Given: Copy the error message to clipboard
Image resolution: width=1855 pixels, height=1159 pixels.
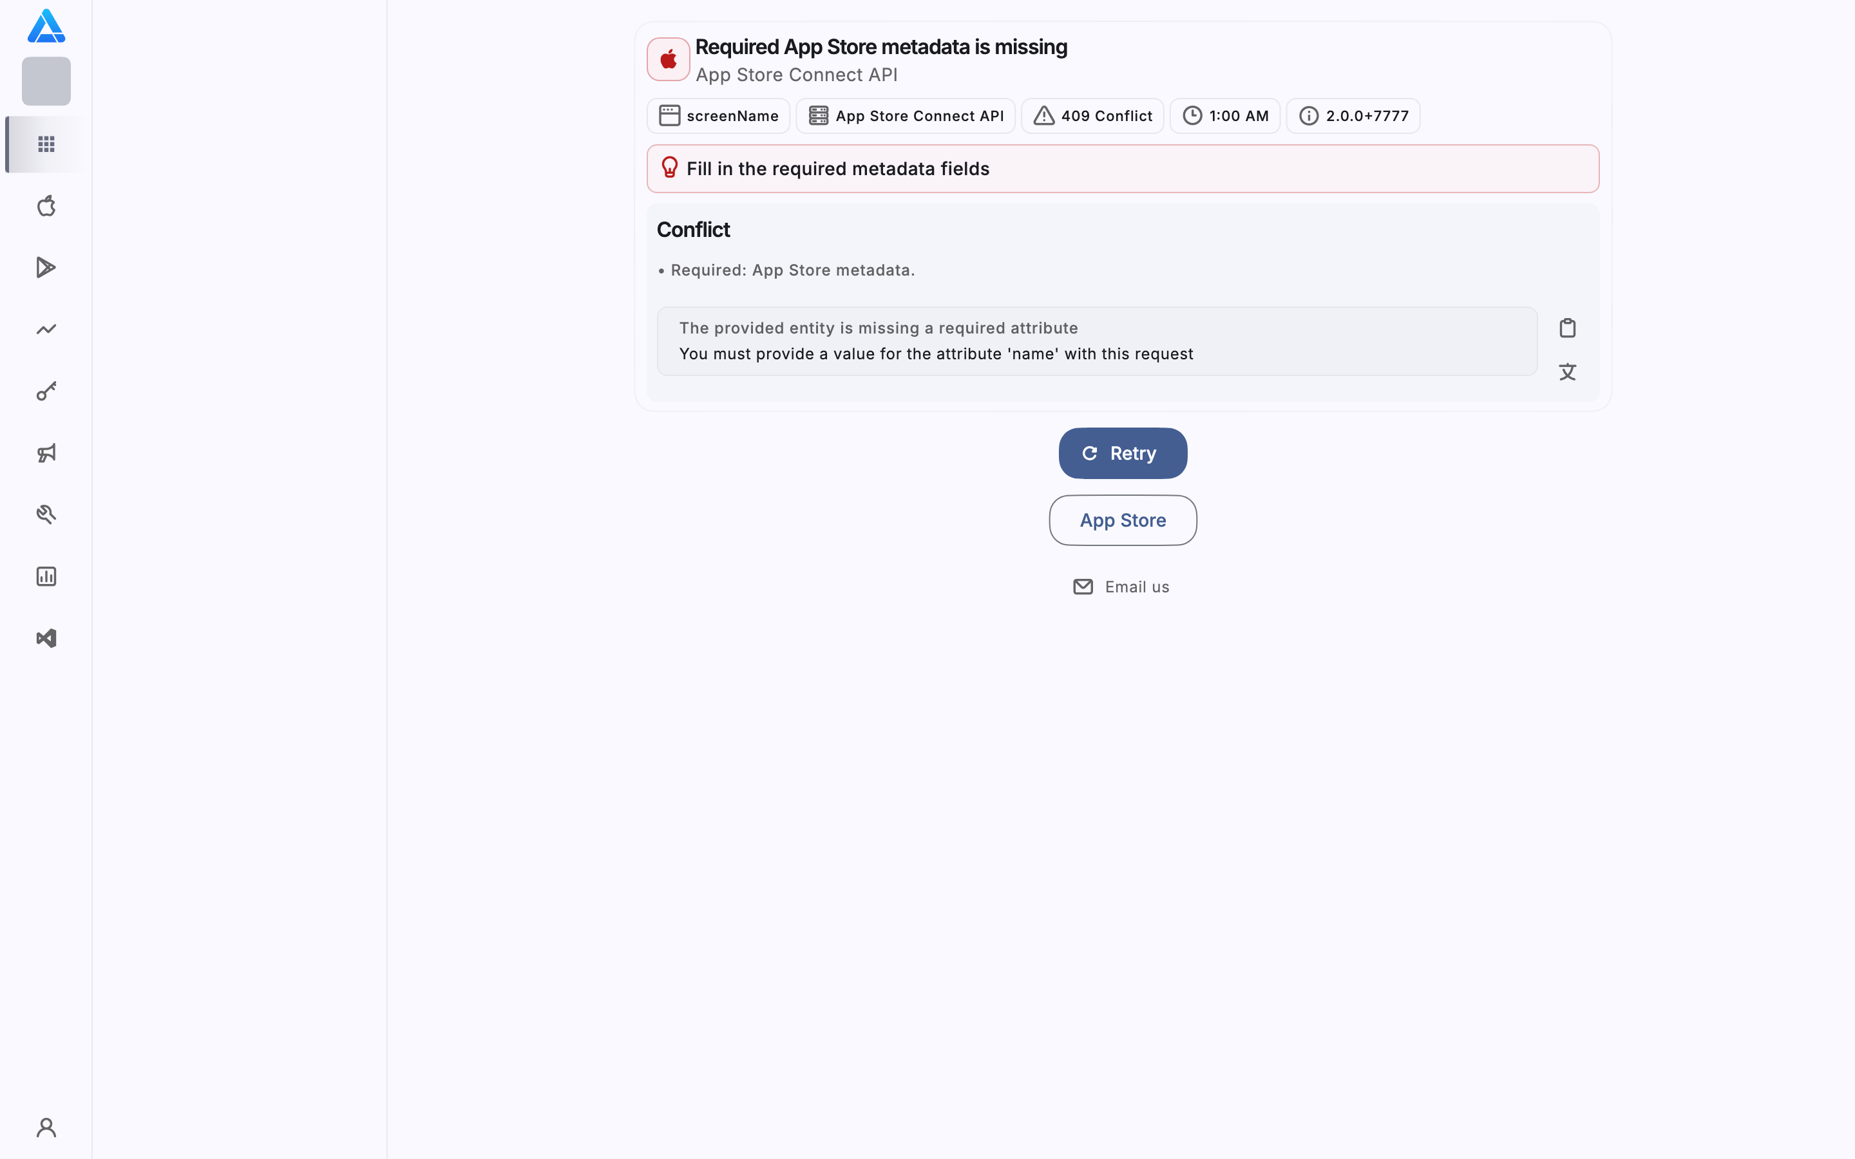Looking at the screenshot, I should 1568,328.
